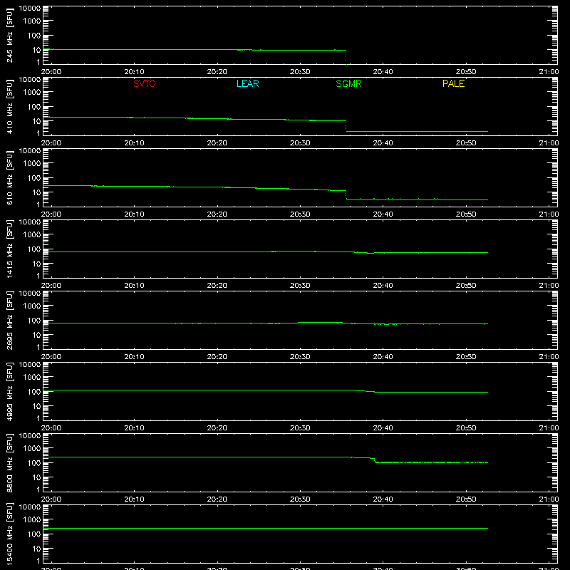Click the 20:20 time label below the 2695 MHz plot
The width and height of the screenshot is (570, 570).
217,357
